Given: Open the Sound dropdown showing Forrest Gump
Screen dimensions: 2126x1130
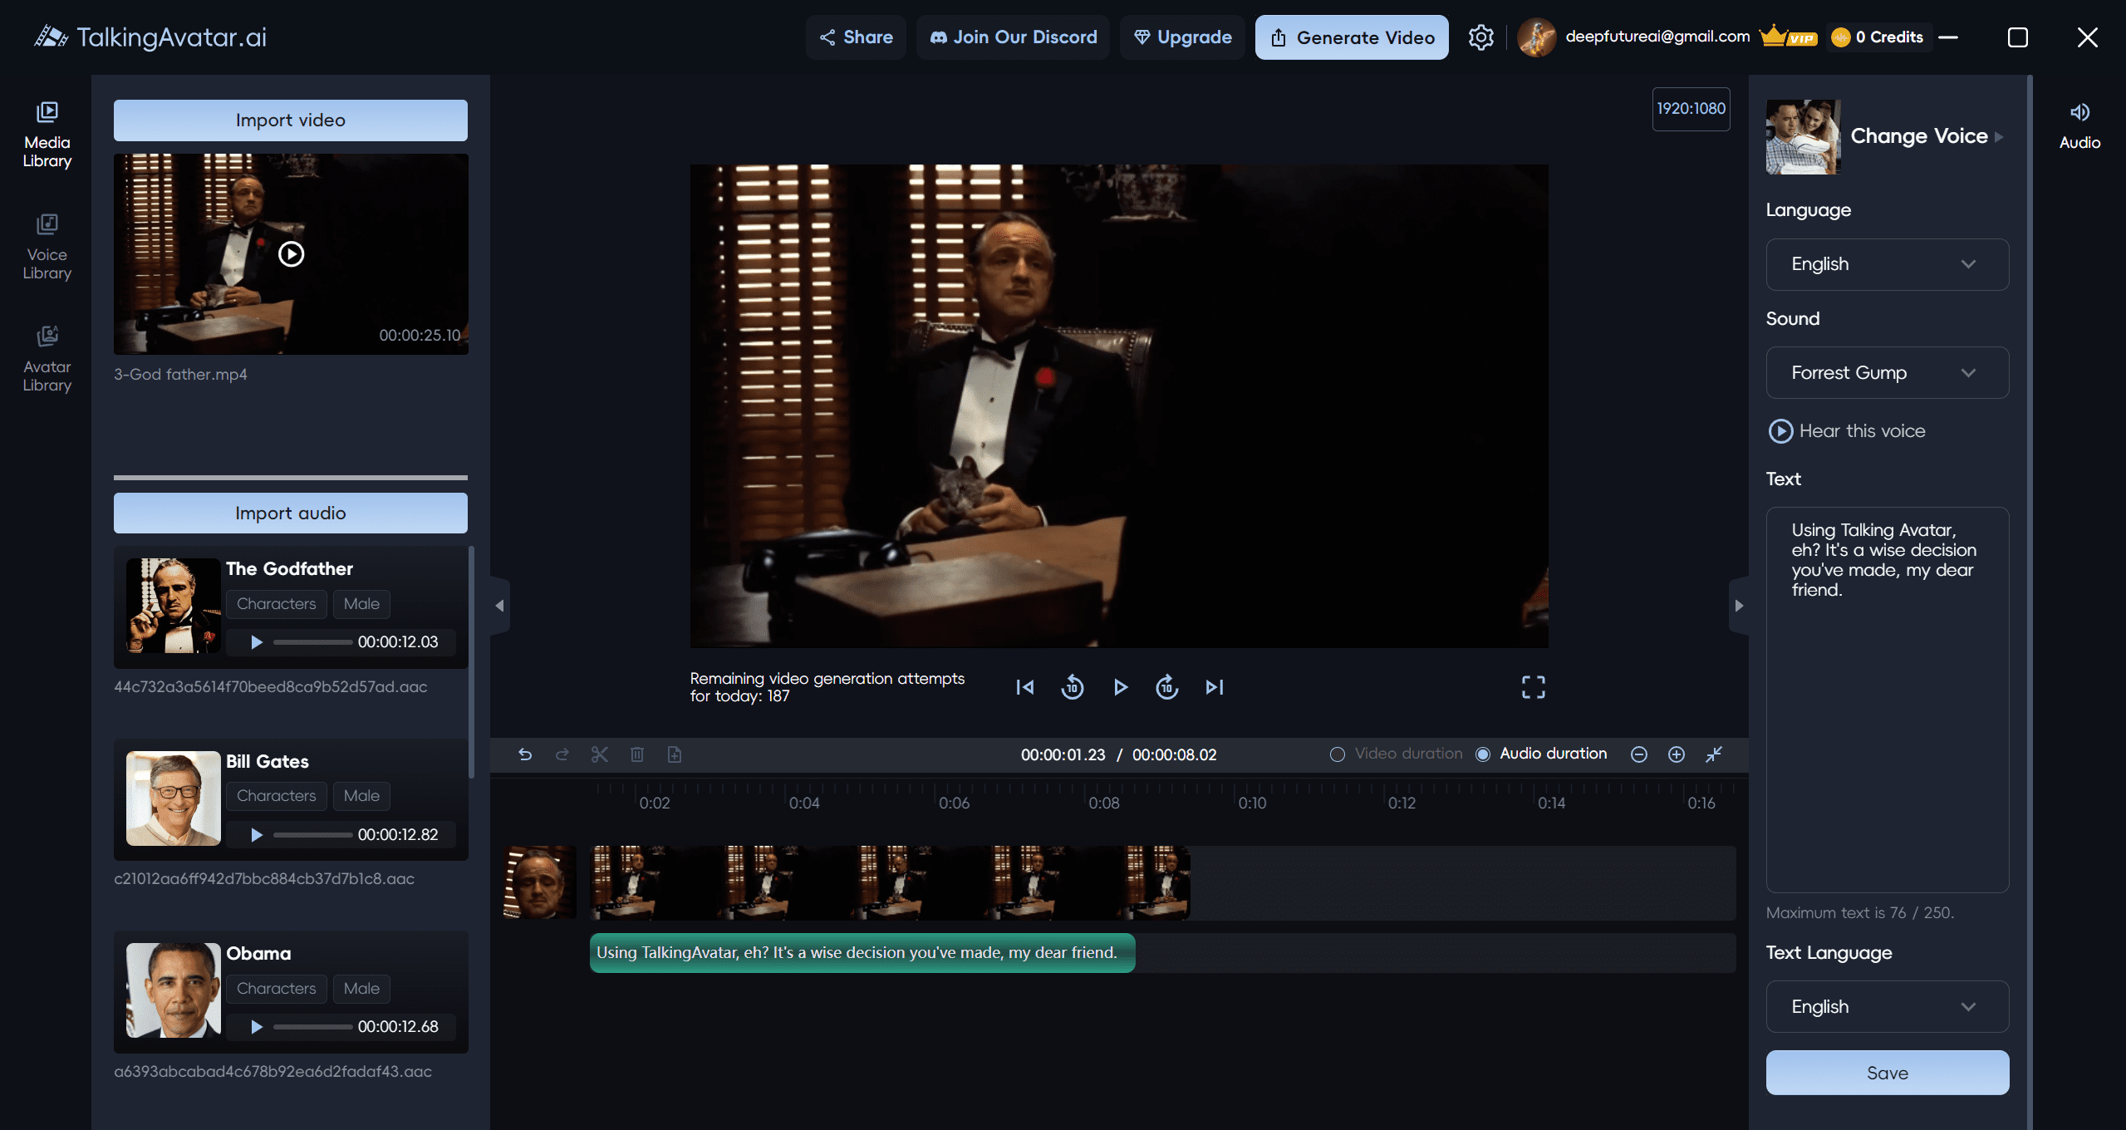Looking at the screenshot, I should [x=1888, y=373].
